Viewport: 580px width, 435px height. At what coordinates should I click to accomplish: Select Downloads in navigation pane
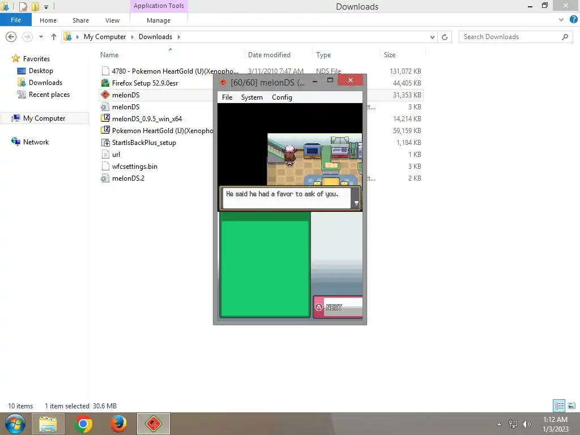click(x=45, y=83)
